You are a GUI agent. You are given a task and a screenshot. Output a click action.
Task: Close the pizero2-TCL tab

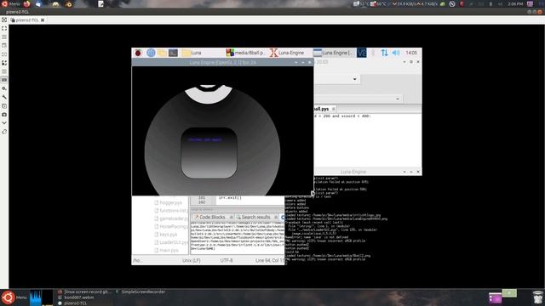coord(43,20)
